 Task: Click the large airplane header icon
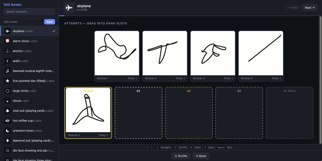coord(69,8)
